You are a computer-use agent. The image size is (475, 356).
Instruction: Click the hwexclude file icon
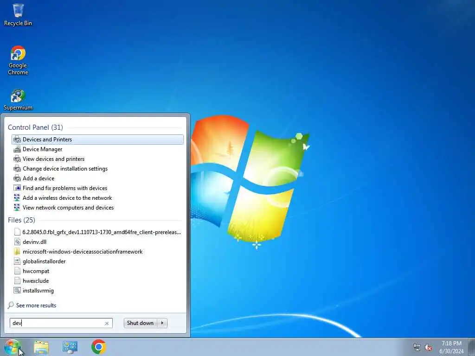(17, 280)
